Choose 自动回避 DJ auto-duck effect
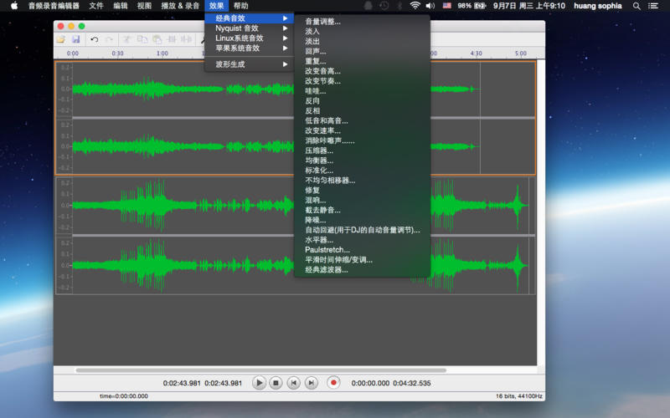The height and width of the screenshot is (418, 670). point(362,230)
